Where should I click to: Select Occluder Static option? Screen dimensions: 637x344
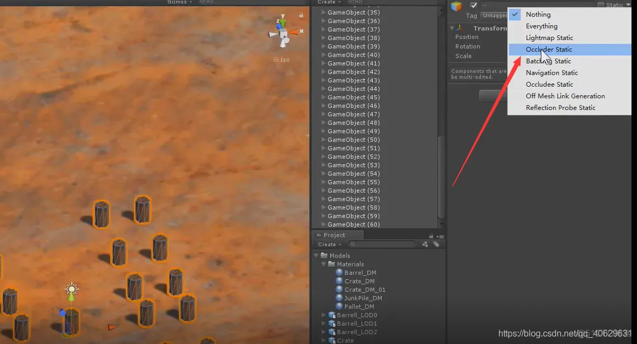click(x=569, y=49)
